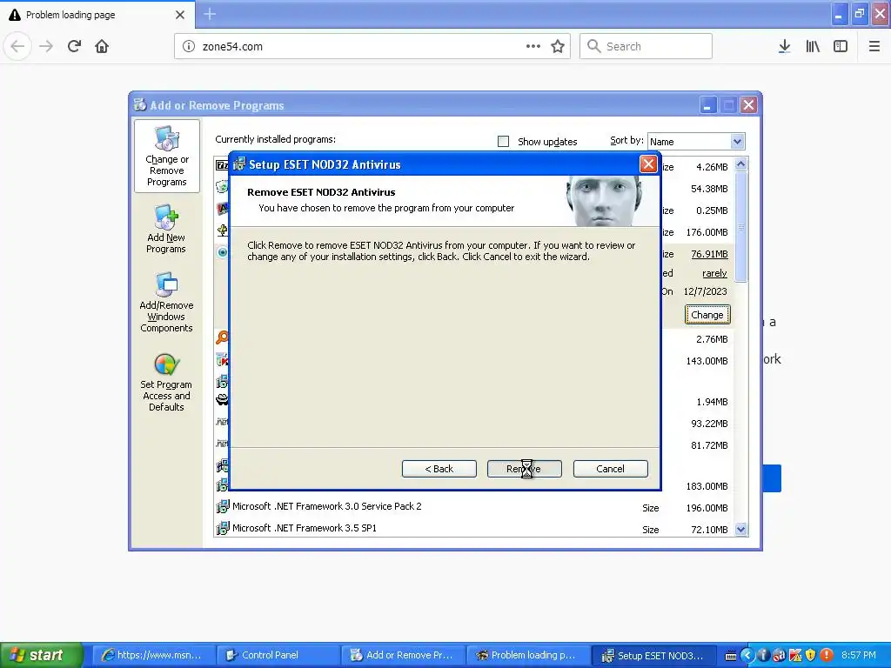Click the 76.91MB size link

[x=709, y=254]
